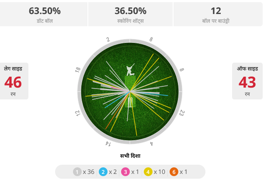Select the wagon wheel zone labeled 18
This screenshot has width=271, height=191.
(78, 70)
